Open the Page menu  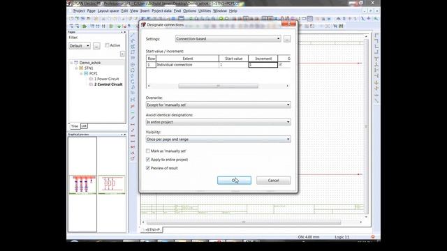tap(91, 11)
